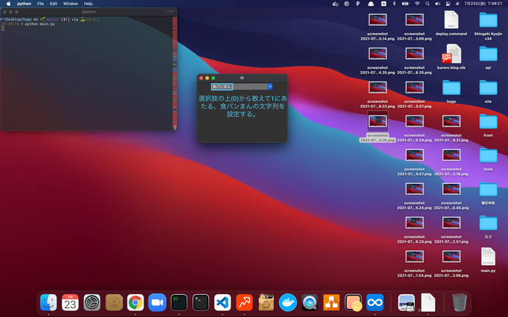Activate Siri from the menu bar
Screen dimensions: 508x317
457,4
